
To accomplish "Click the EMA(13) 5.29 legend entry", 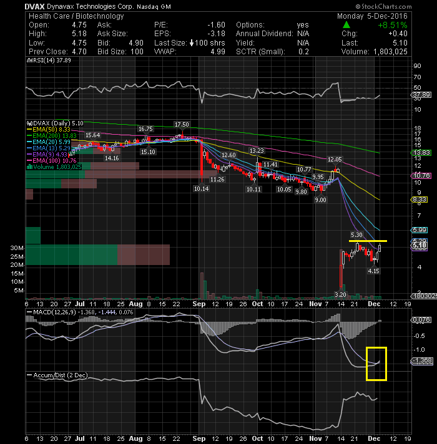I will click(49, 148).
